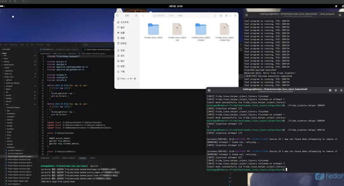This screenshot has height=186, width=344.
Task: Open the clock and date in top bar
Action: point(176,6)
